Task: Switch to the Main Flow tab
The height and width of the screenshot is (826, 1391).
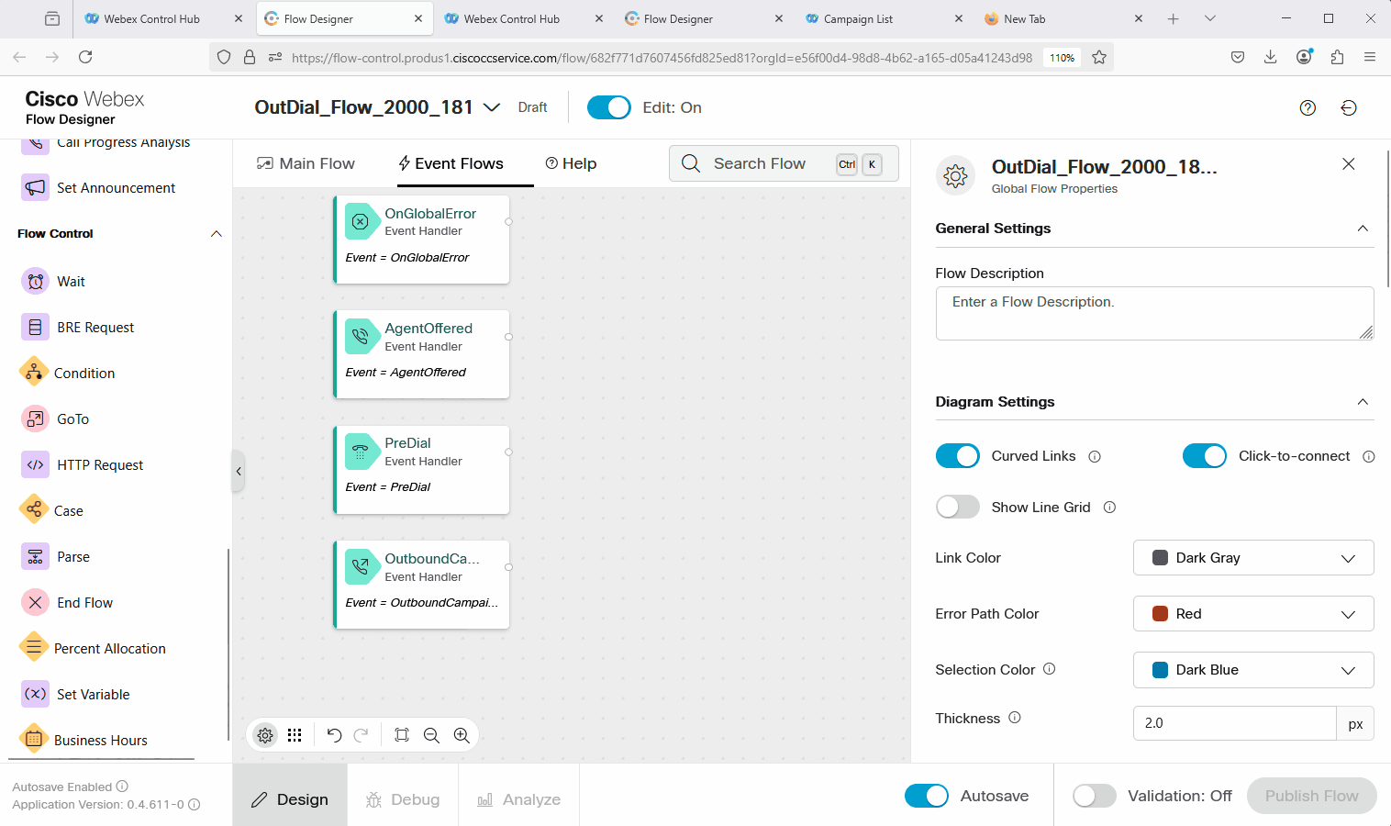Action: click(306, 163)
